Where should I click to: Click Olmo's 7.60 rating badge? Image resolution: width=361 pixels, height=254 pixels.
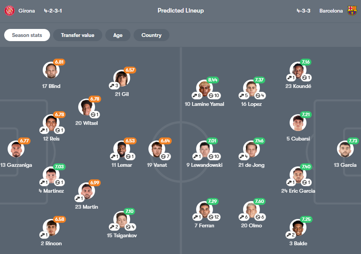pos(259,201)
